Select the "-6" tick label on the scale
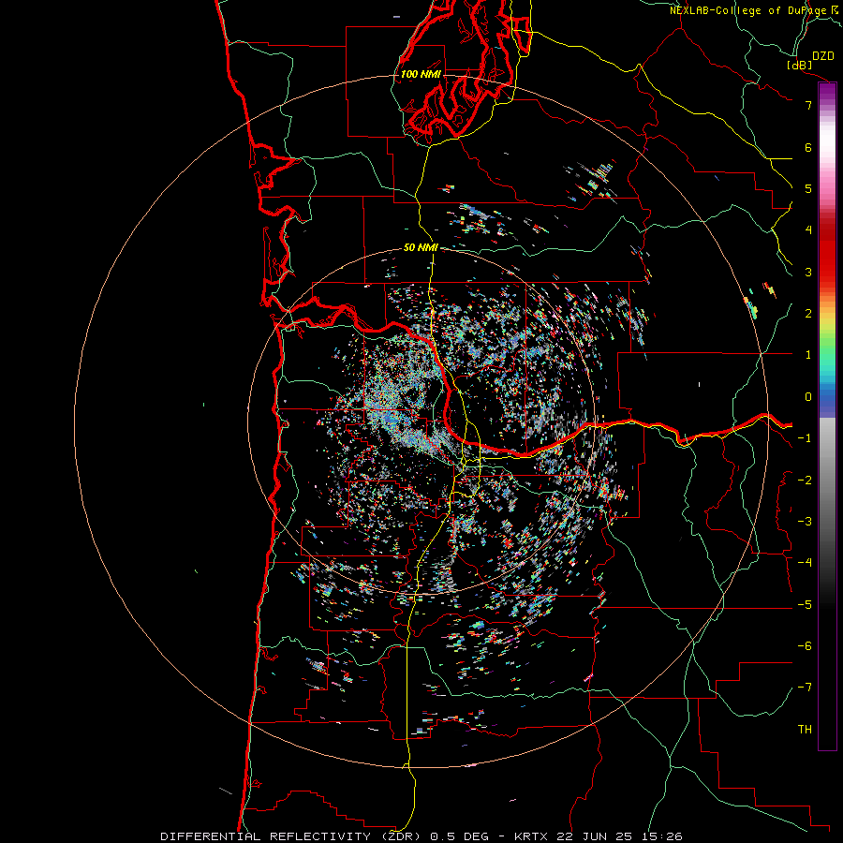The width and height of the screenshot is (843, 843). [x=805, y=646]
